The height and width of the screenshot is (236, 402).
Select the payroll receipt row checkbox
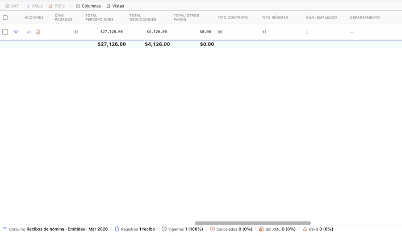tap(5, 32)
